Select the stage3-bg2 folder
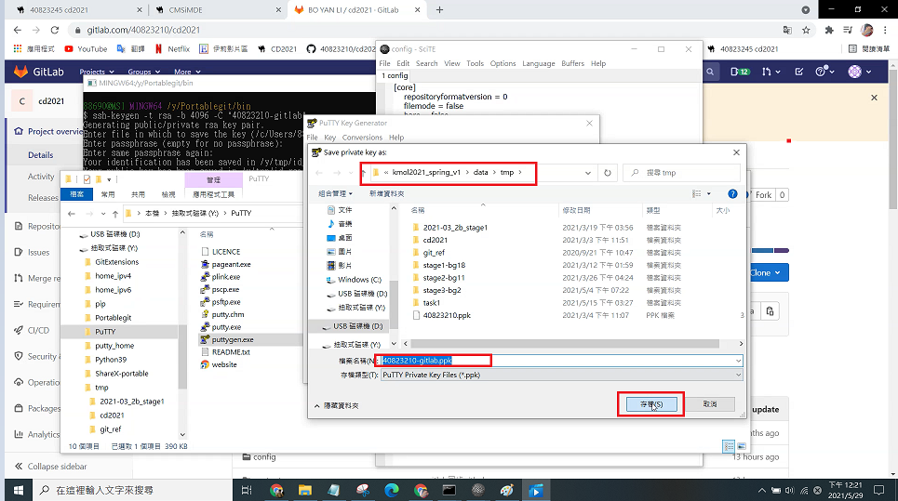Image resolution: width=898 pixels, height=501 pixels. tap(441, 290)
